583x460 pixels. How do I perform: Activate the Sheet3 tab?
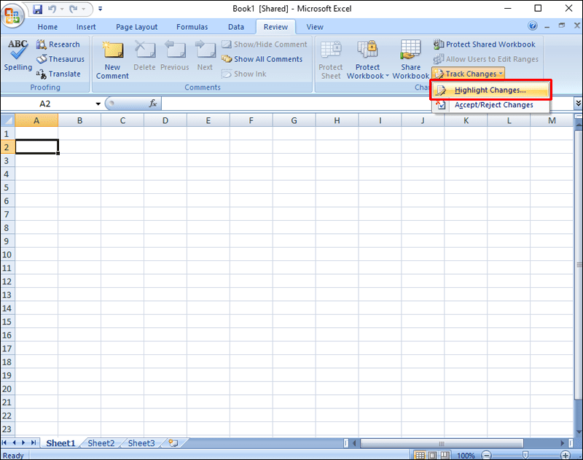pyautogui.click(x=141, y=443)
